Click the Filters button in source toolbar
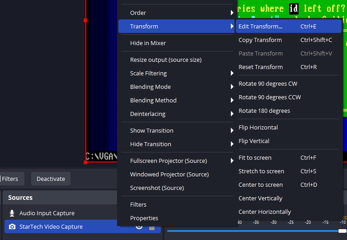Viewport: 347px width, 240px height. [x=10, y=179]
